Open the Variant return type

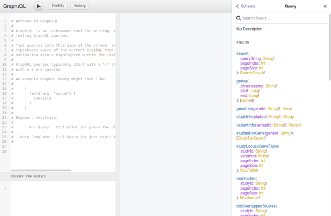coord(295,125)
